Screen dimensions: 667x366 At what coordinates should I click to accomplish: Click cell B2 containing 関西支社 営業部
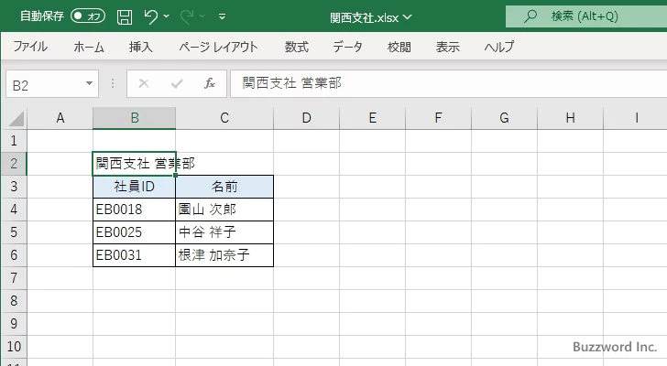[134, 164]
